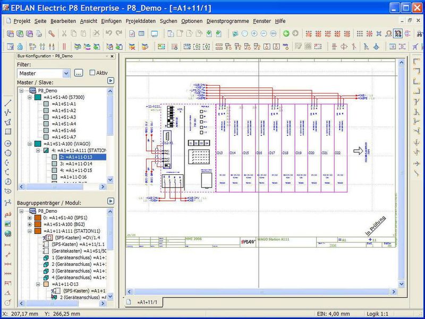The height and width of the screenshot is (319, 425).
Task: Select the Line drawing tool
Action: (x=8, y=103)
